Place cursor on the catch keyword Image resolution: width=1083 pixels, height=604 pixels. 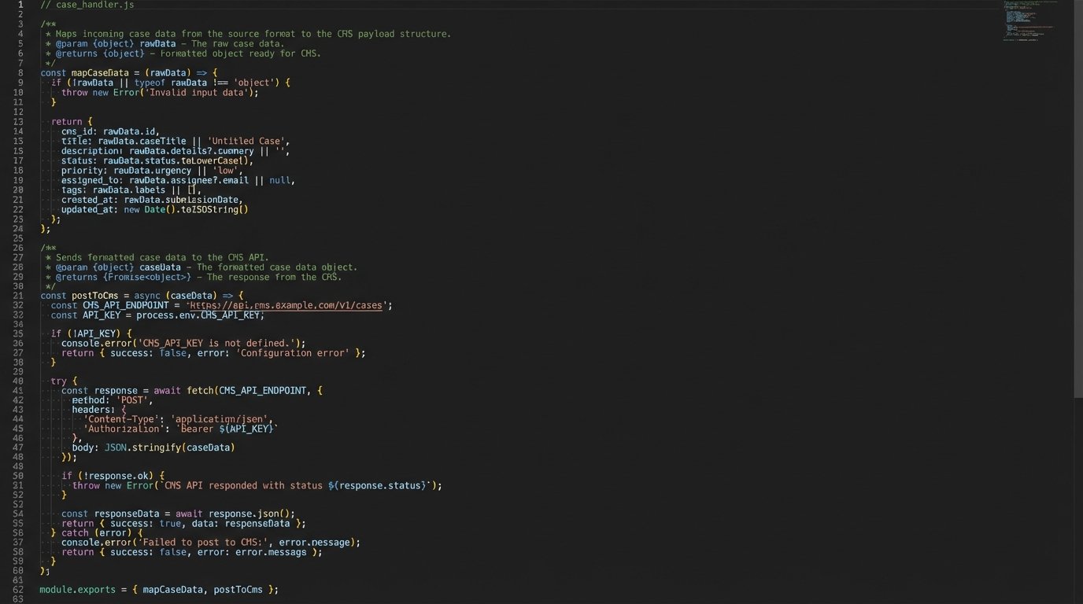(76, 532)
